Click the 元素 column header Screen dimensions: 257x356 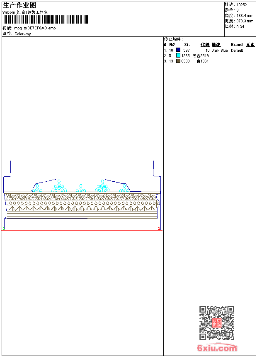(x=250, y=45)
